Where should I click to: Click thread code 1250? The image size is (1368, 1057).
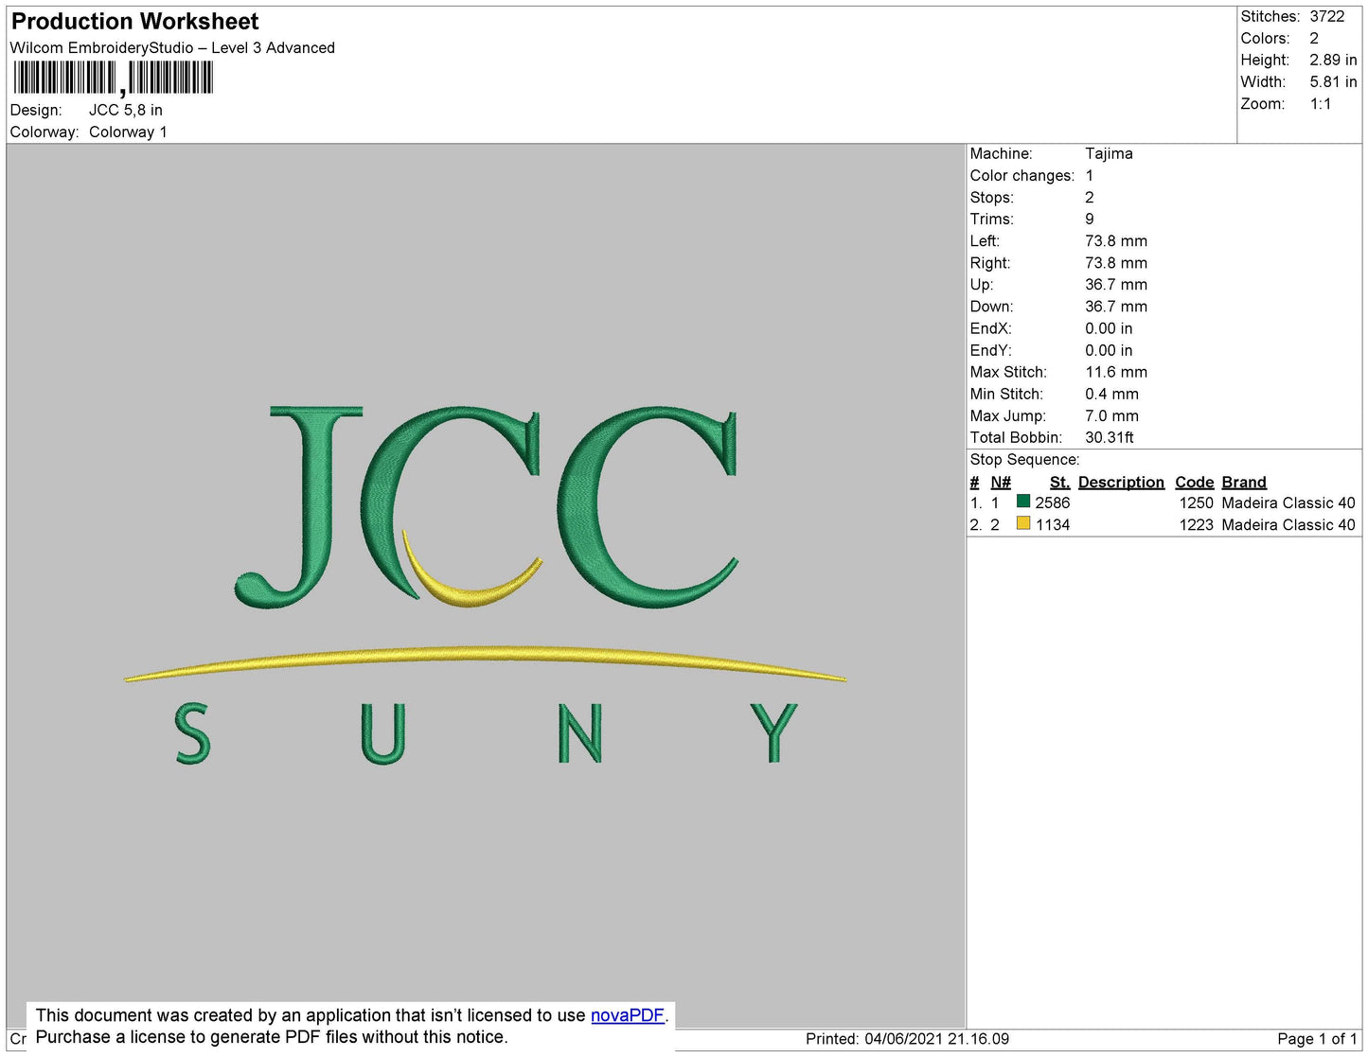click(x=1196, y=502)
